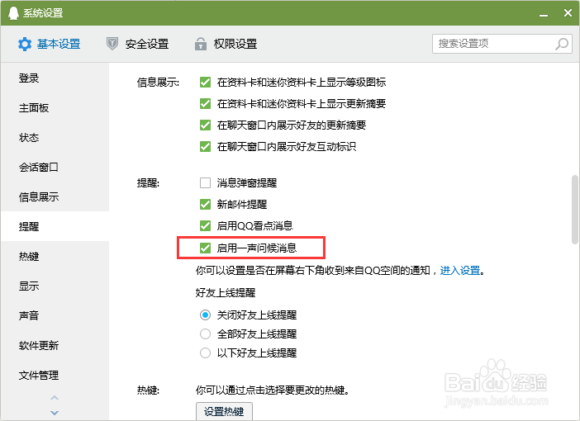Viewport: 580px width, 421px height.
Task: Select 提醒 in the sidebar
Action: (55, 226)
